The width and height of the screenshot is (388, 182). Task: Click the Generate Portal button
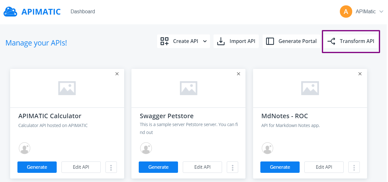click(291, 41)
